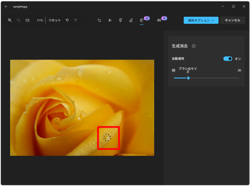Open the brightness adjustment tool
Image resolution: width=250 pixels, height=186 pixels.
pyautogui.click(x=110, y=20)
